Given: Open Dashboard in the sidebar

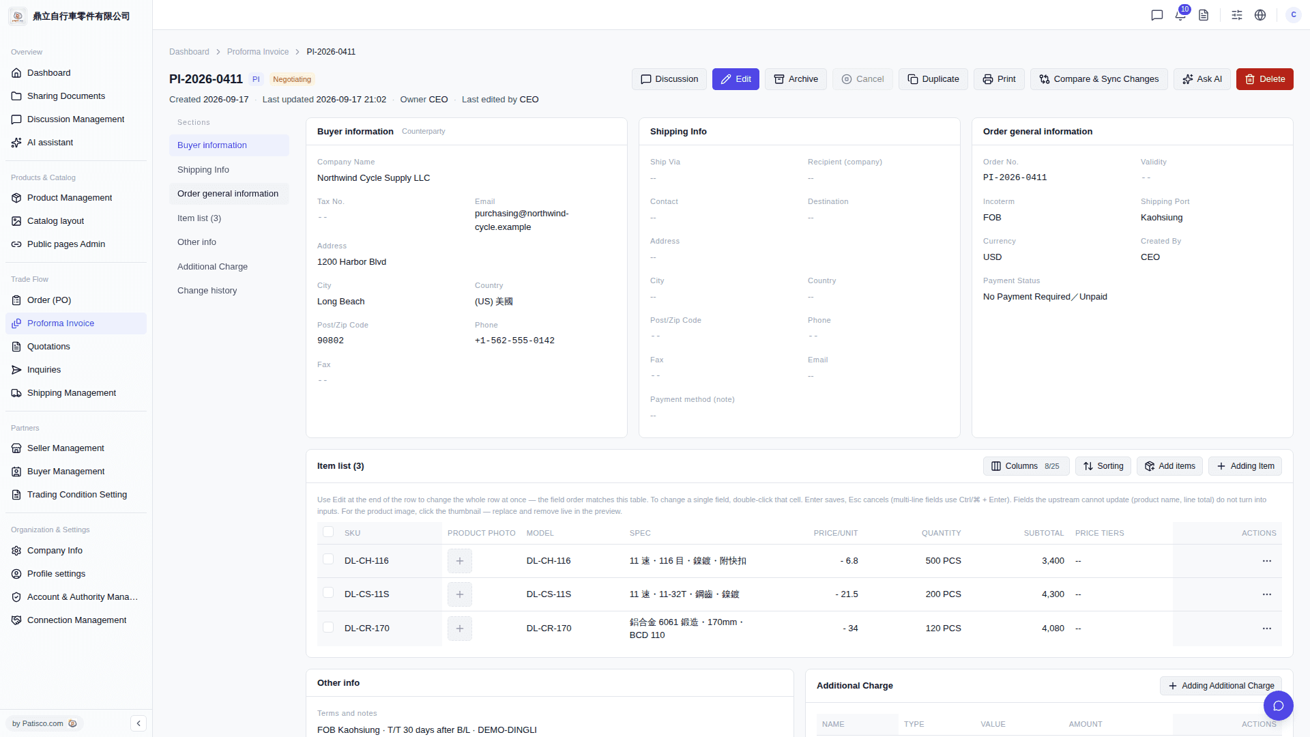Looking at the screenshot, I should coord(76,73).
